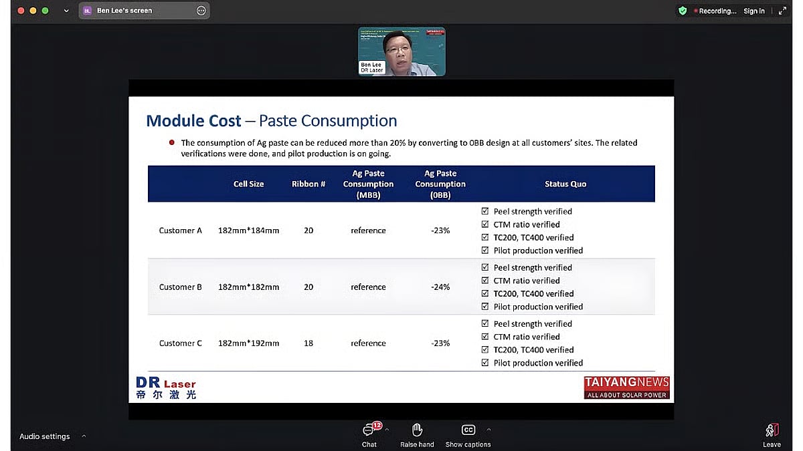This screenshot has width=803, height=451.
Task: Expand the Audio settings chevron
Action: (84, 436)
